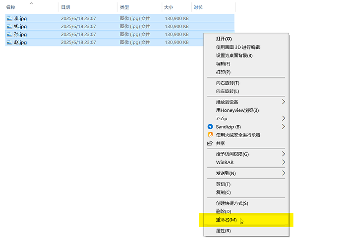Click the 火绒 security scan icon
This screenshot has height=240, width=342.
tap(210, 135)
